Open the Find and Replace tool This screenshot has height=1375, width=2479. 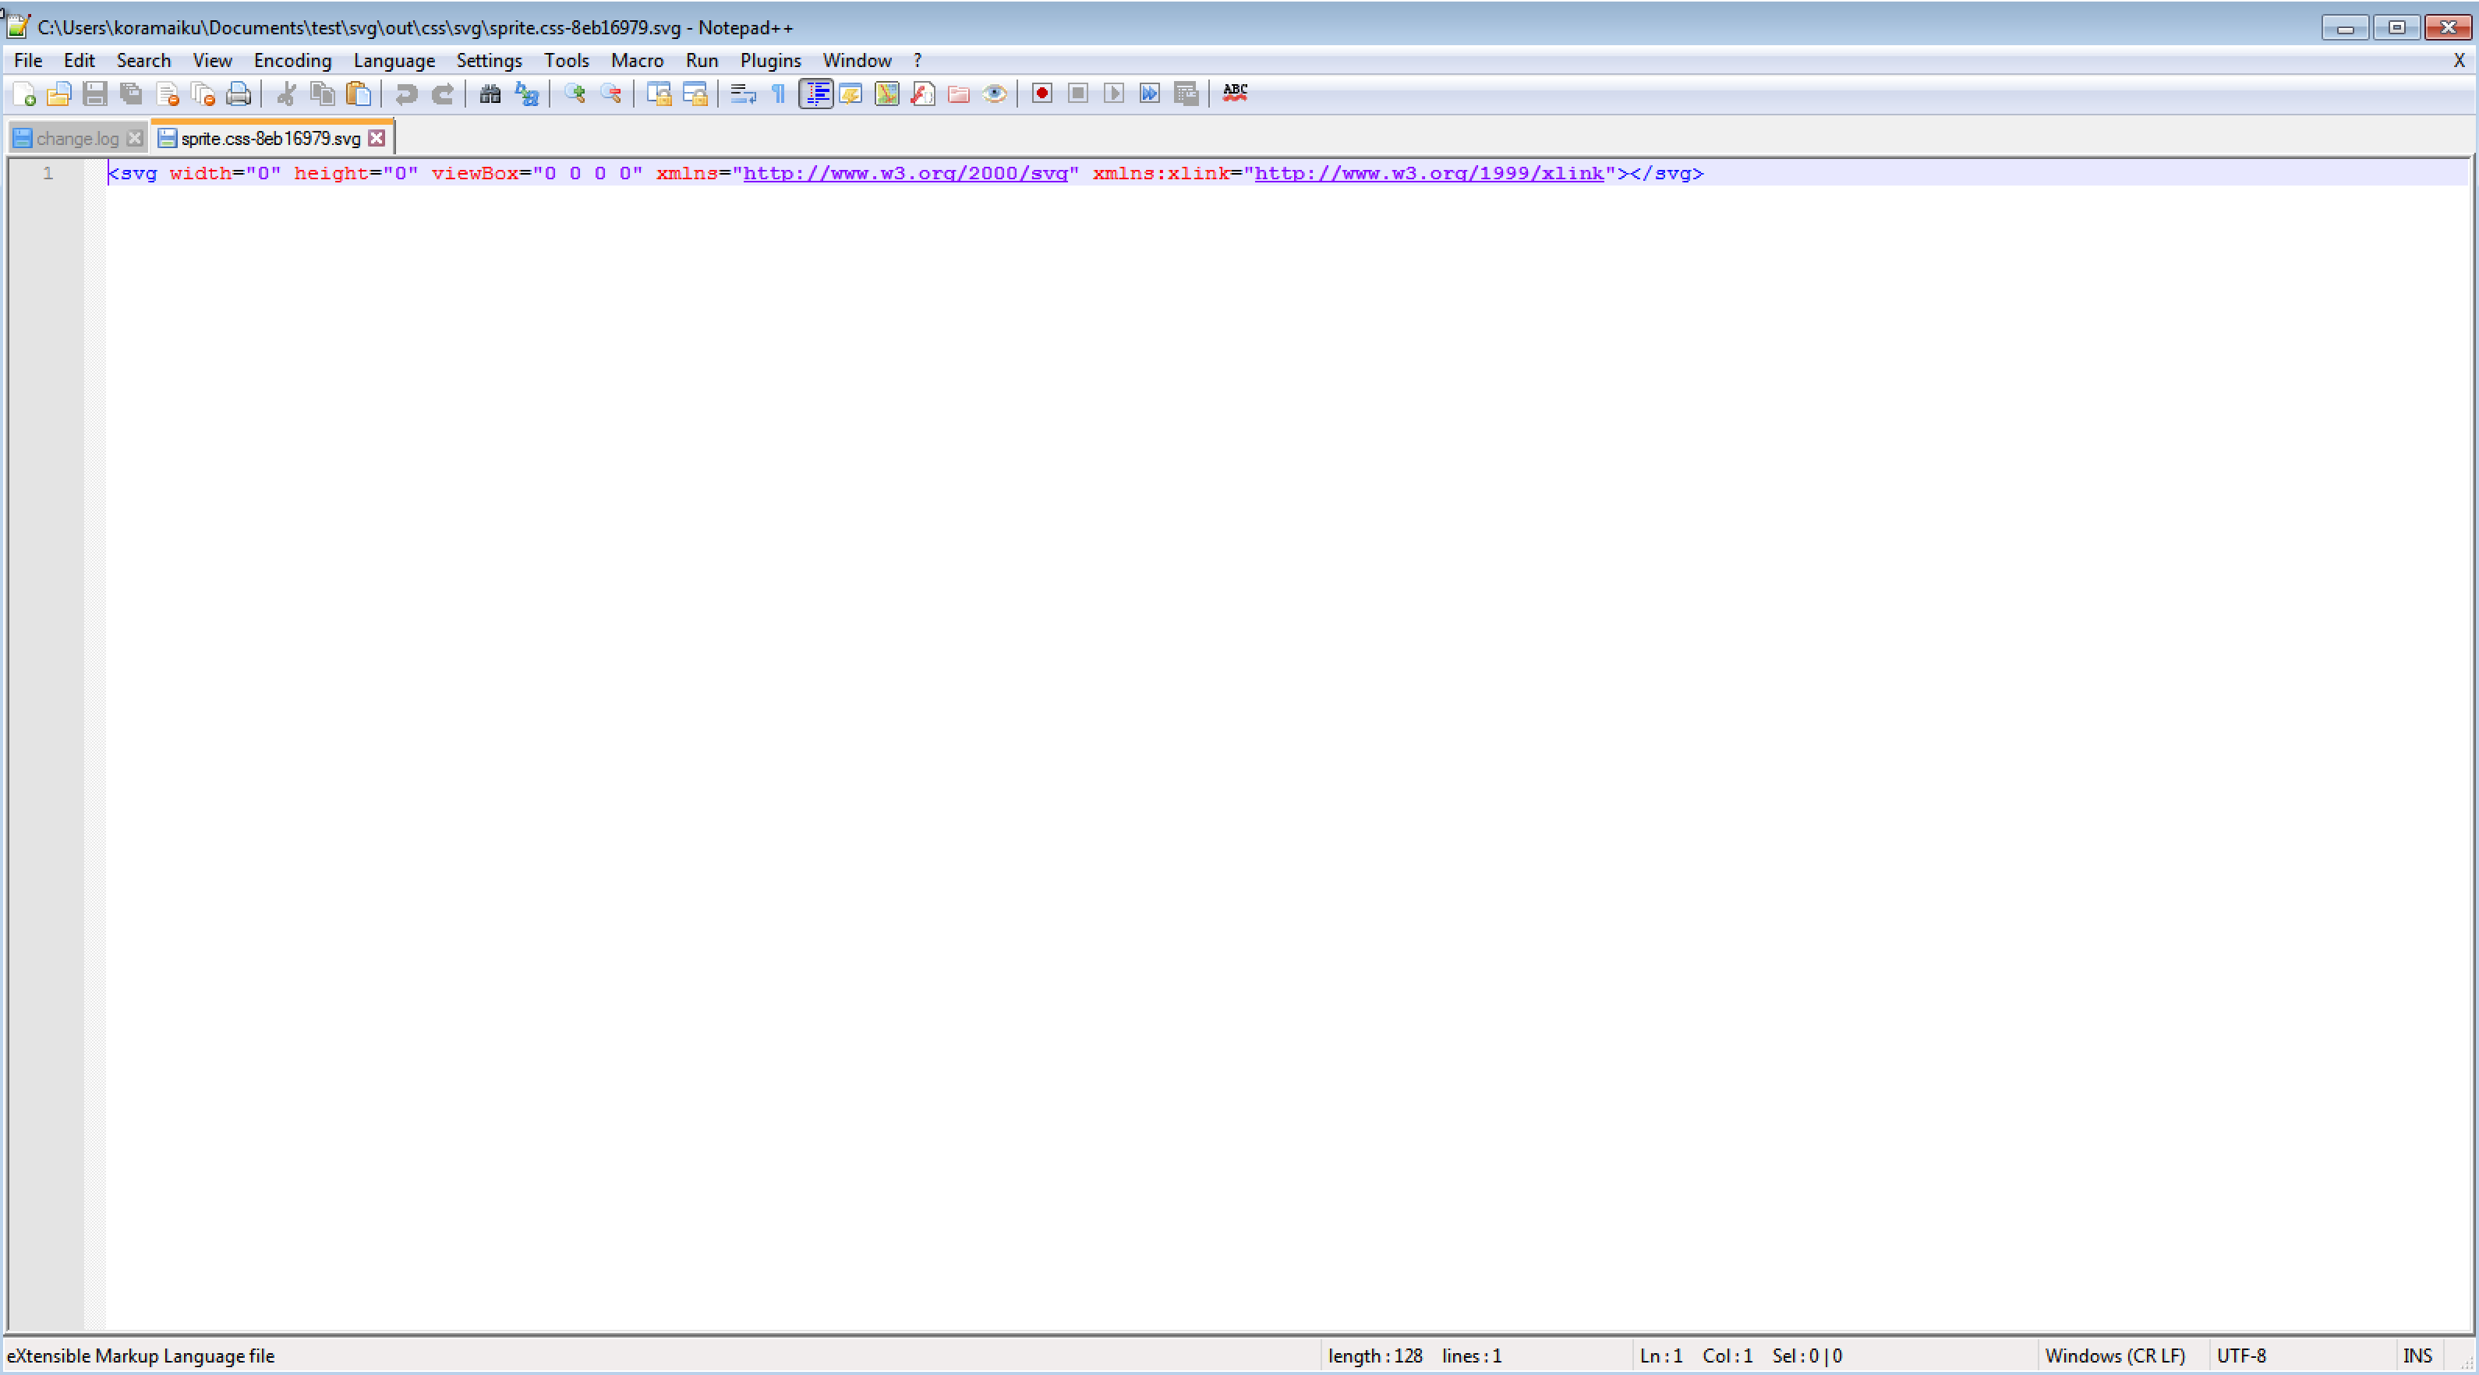point(525,94)
